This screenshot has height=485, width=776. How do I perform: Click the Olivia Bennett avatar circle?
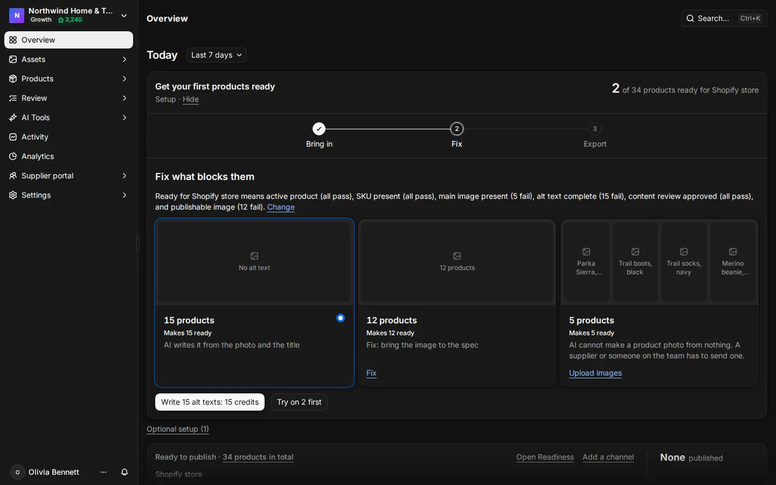pos(17,472)
